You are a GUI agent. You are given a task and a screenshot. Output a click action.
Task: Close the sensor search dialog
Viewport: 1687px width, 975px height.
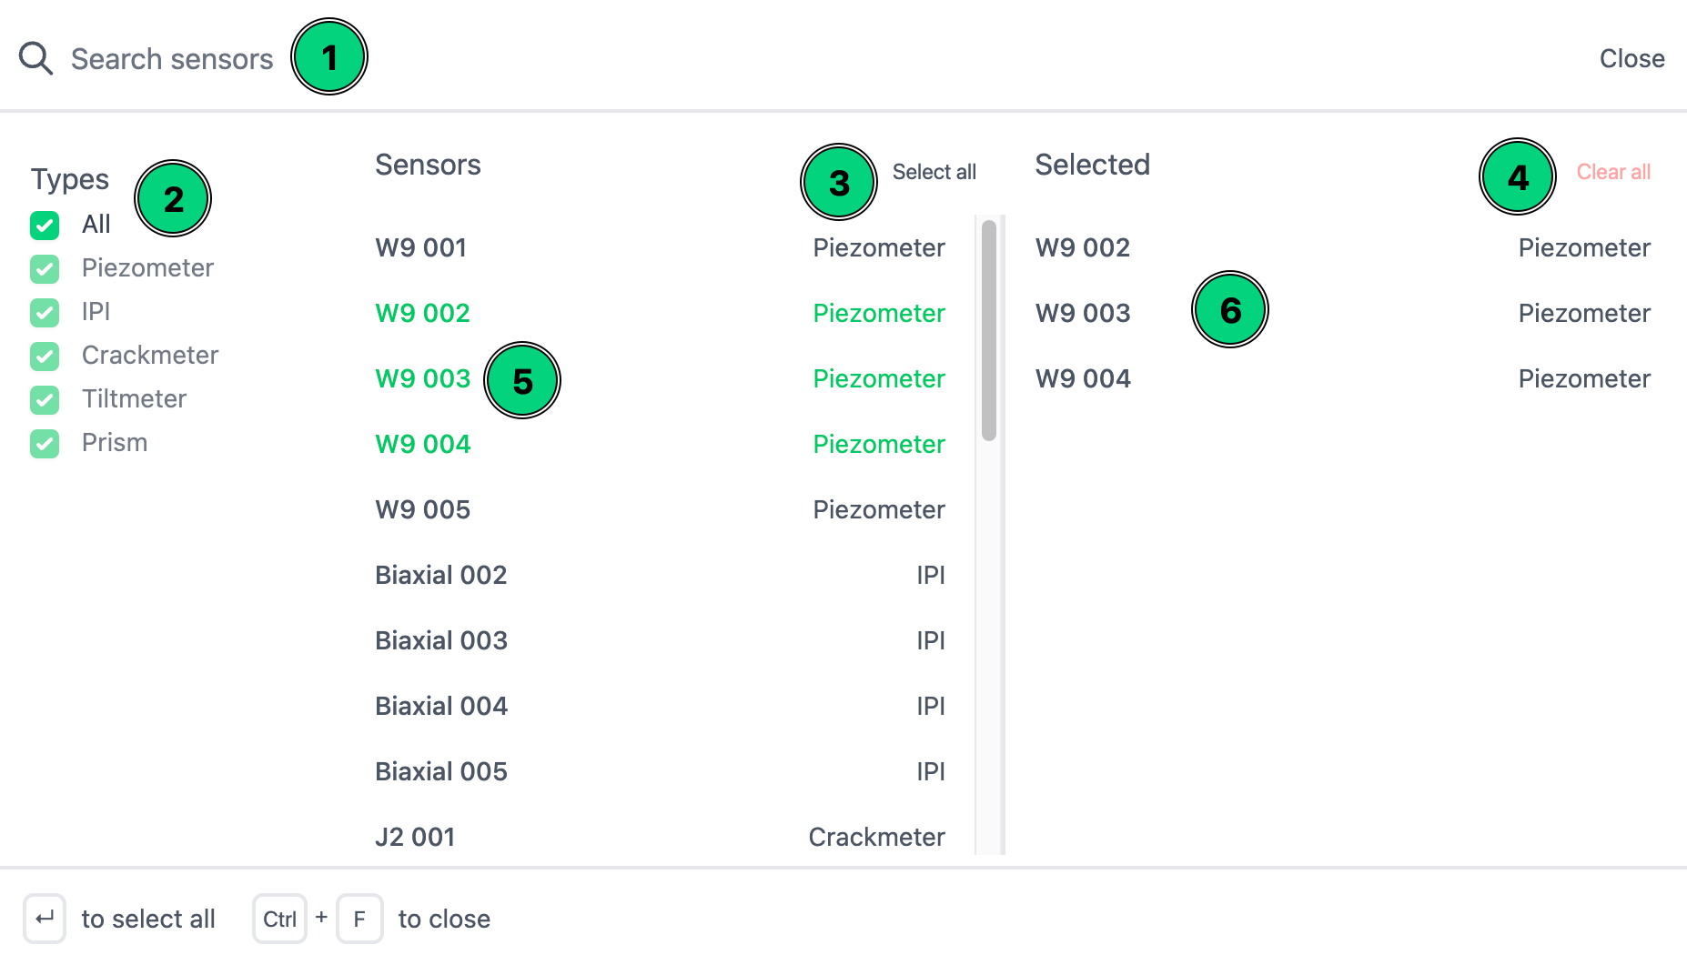click(1631, 59)
